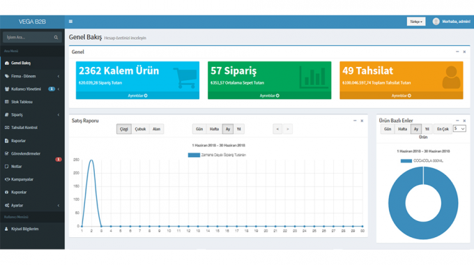Click the red Görevlendirmeler notification badge
474x265 pixels.
click(x=59, y=159)
